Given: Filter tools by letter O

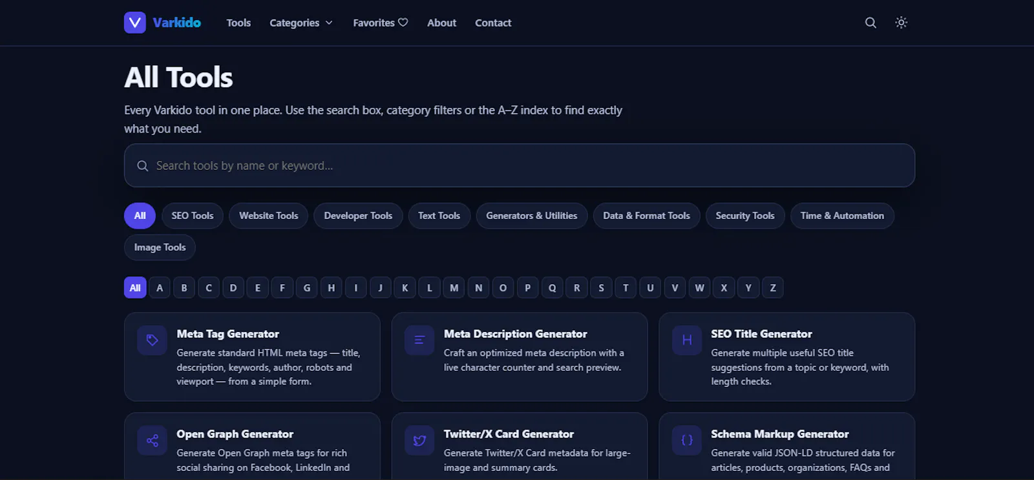Looking at the screenshot, I should [x=503, y=287].
